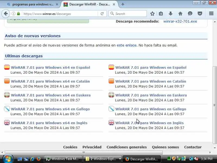Open WinRAR 7.01 Windows x64 en Español

pyautogui.click(x=50, y=67)
